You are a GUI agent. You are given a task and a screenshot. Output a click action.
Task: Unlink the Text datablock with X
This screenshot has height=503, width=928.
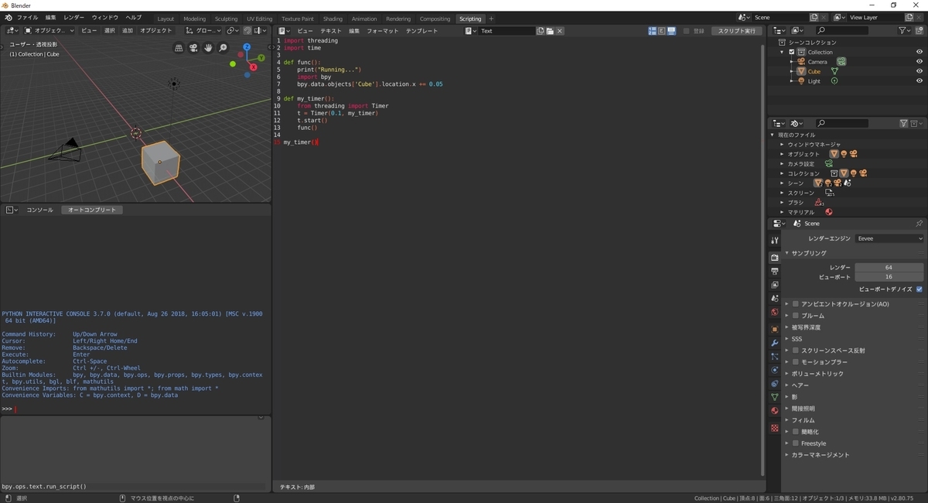[560, 31]
